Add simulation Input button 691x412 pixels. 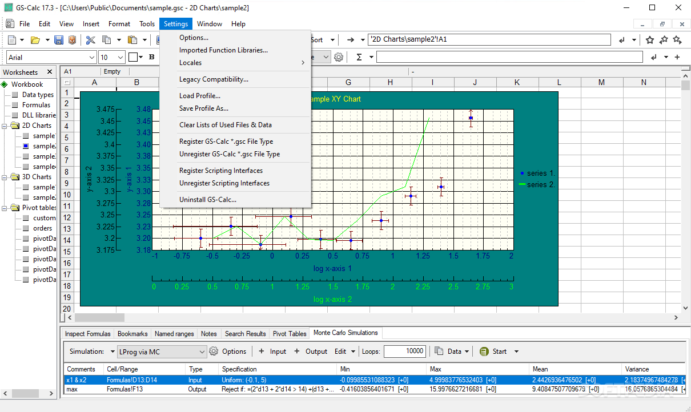272,352
